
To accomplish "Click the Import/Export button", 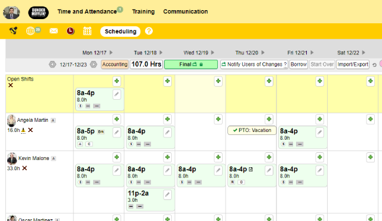I will point(353,65).
